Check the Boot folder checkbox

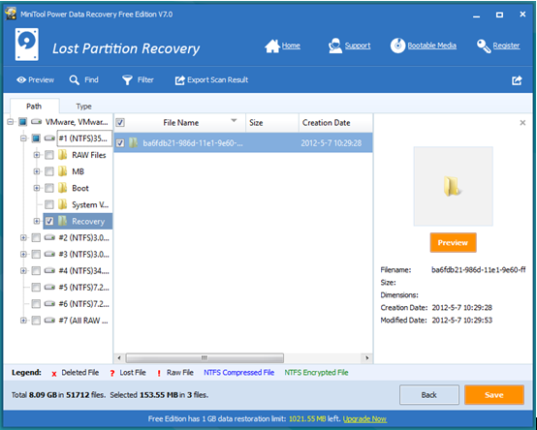(49, 188)
